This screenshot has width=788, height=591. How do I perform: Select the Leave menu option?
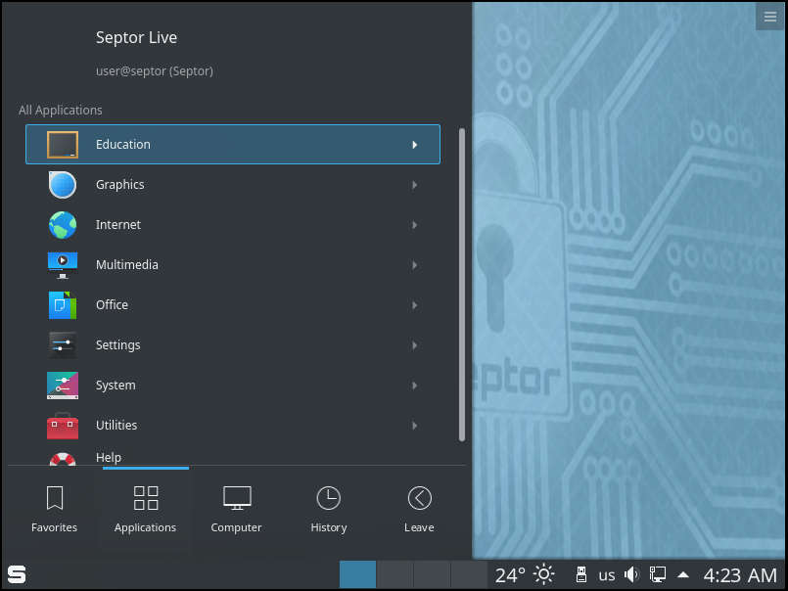pyautogui.click(x=419, y=507)
